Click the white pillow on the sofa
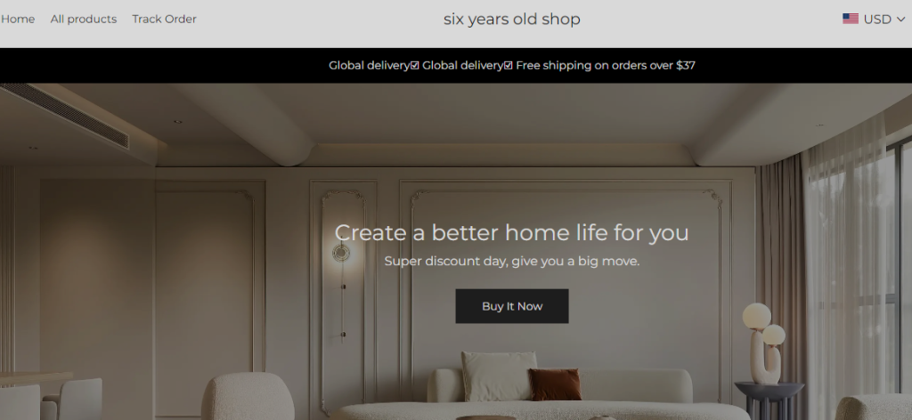This screenshot has width=912, height=420. tap(499, 376)
